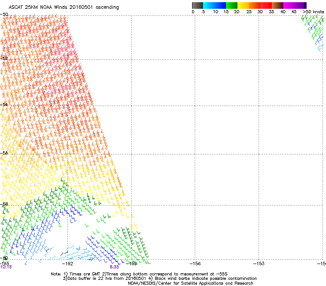Click the -159 longitude axis label
The height and width of the screenshot is (286, 326).
(x=131, y=264)
